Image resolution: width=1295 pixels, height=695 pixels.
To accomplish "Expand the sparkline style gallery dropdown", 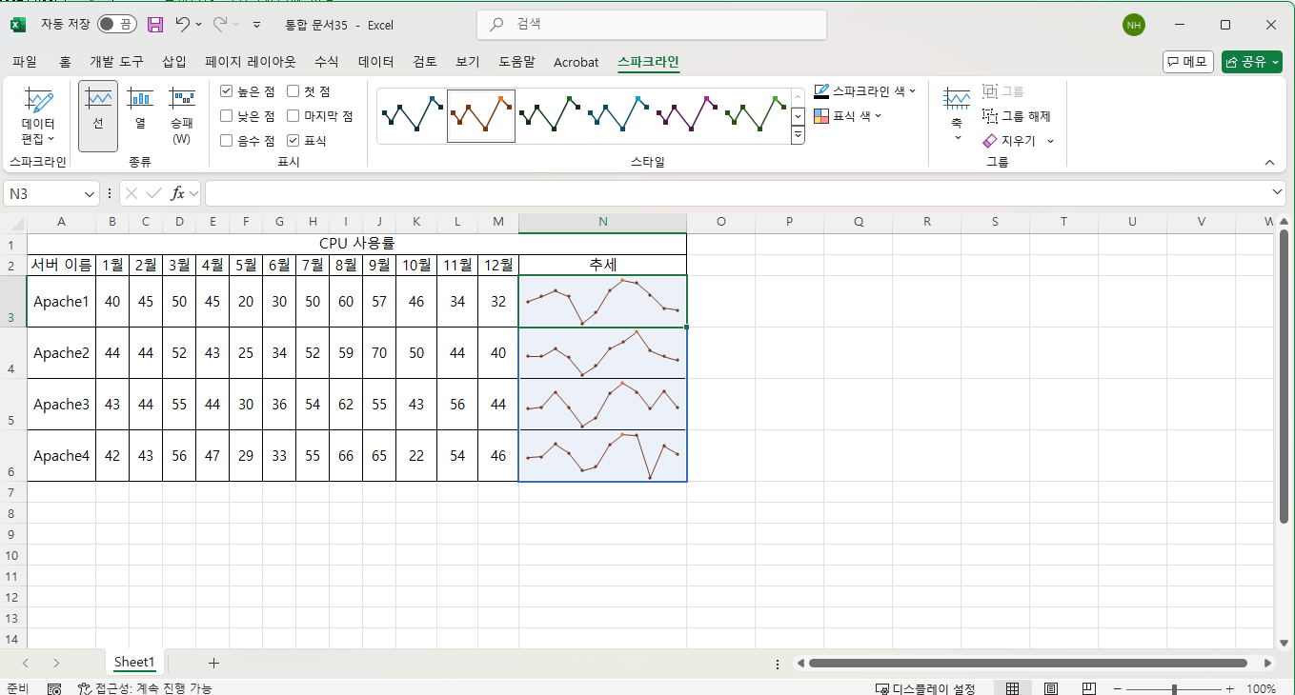I will pyautogui.click(x=798, y=135).
